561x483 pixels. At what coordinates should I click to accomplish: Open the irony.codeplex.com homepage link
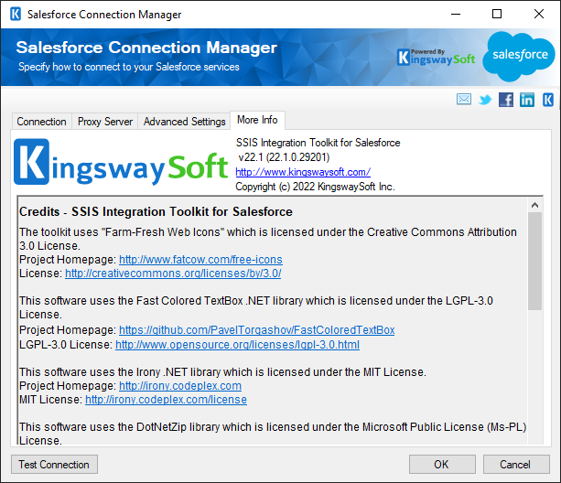click(180, 386)
